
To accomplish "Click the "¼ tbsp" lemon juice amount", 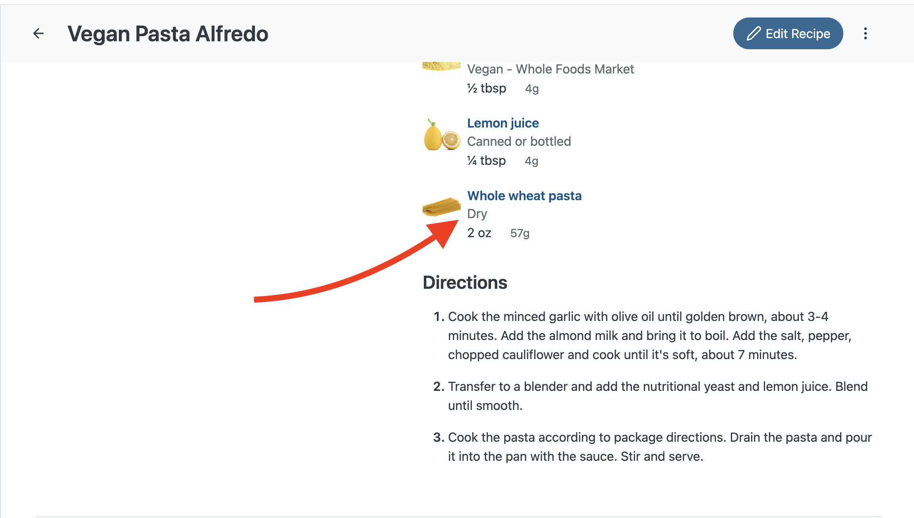I will [486, 160].
